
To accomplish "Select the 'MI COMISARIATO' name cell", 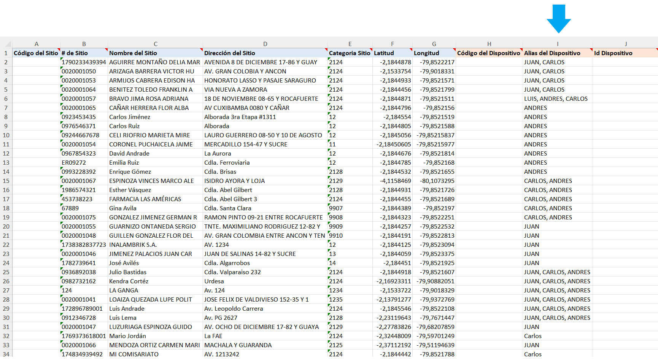I will [x=156, y=354].
